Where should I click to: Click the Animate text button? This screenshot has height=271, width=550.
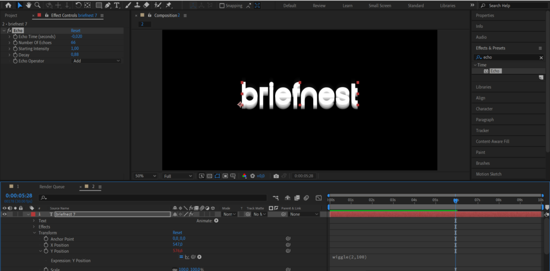[x=216, y=221]
